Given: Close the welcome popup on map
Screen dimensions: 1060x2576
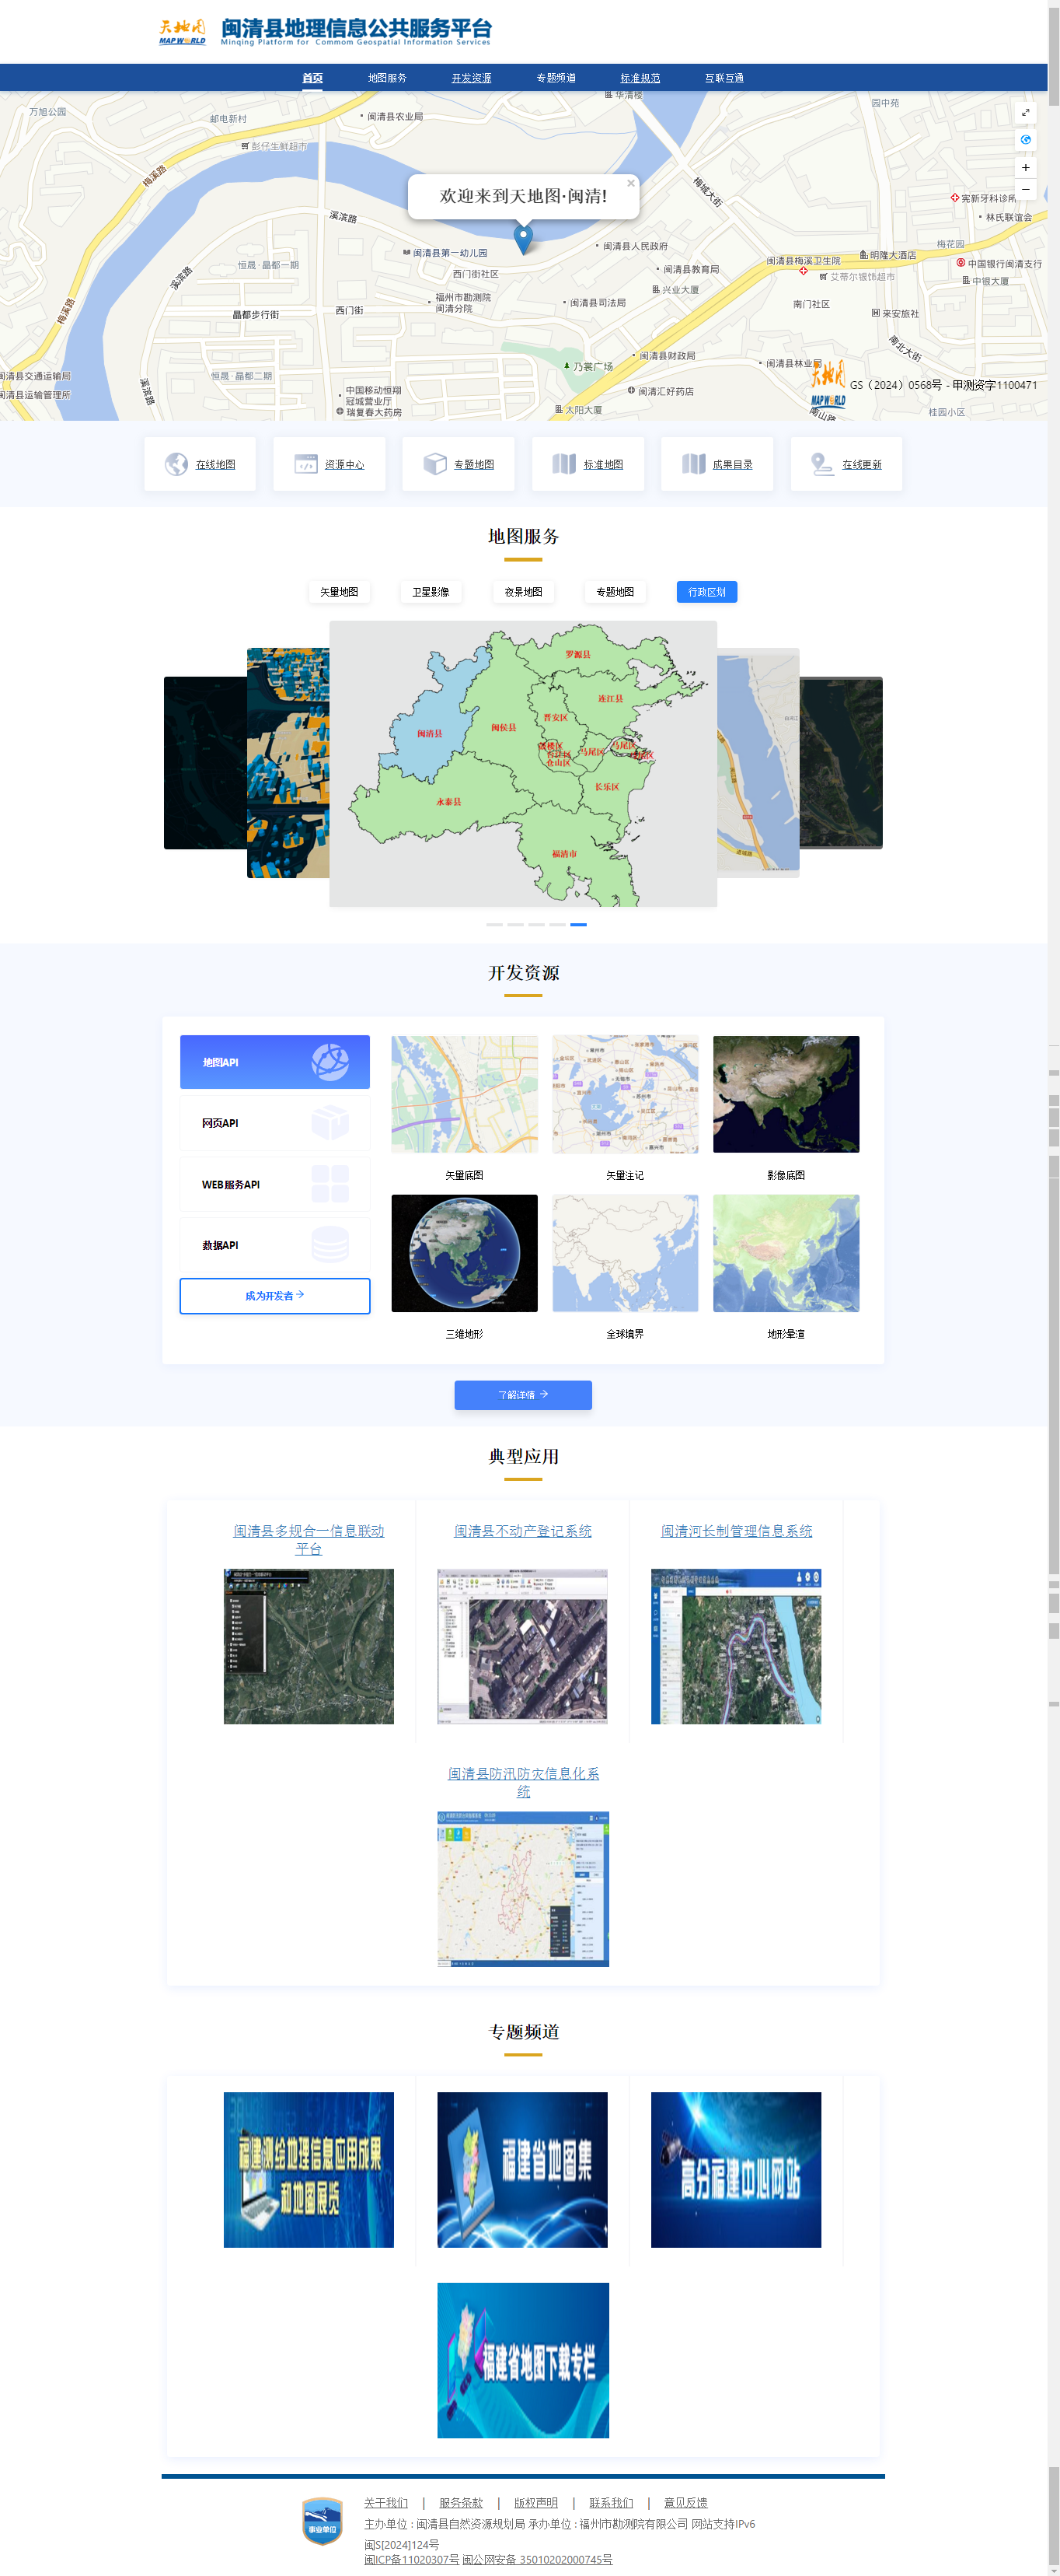Looking at the screenshot, I should (x=630, y=183).
